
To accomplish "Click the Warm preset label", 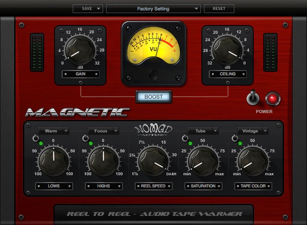I will click(51, 131).
